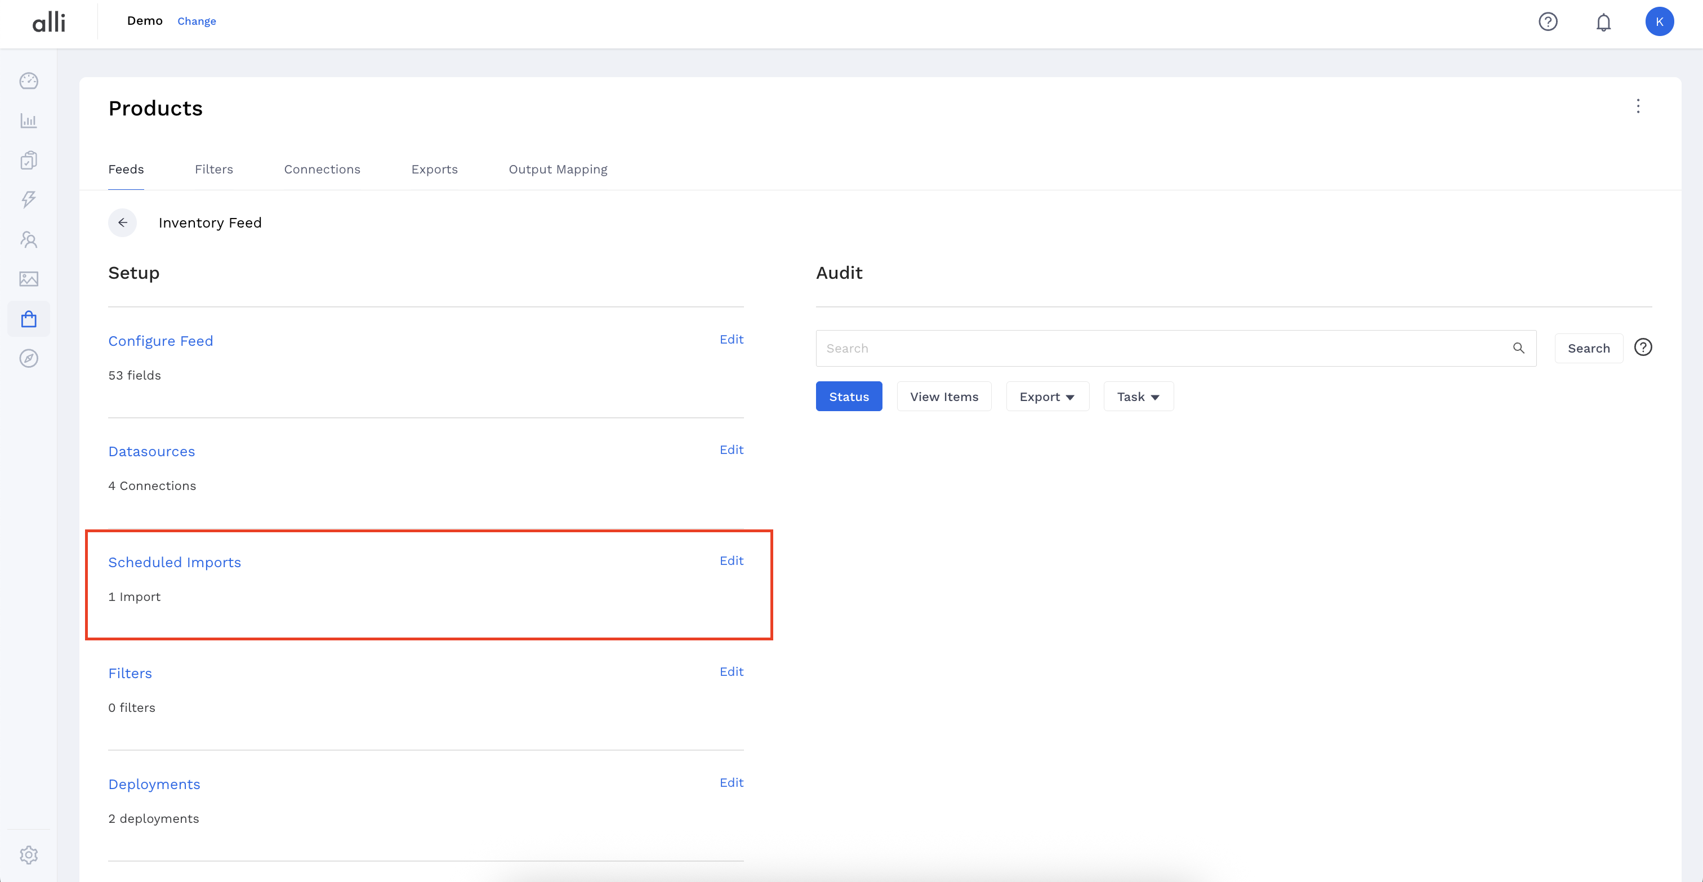The image size is (1703, 882).
Task: Click the notifications bell icon
Action: click(x=1603, y=23)
